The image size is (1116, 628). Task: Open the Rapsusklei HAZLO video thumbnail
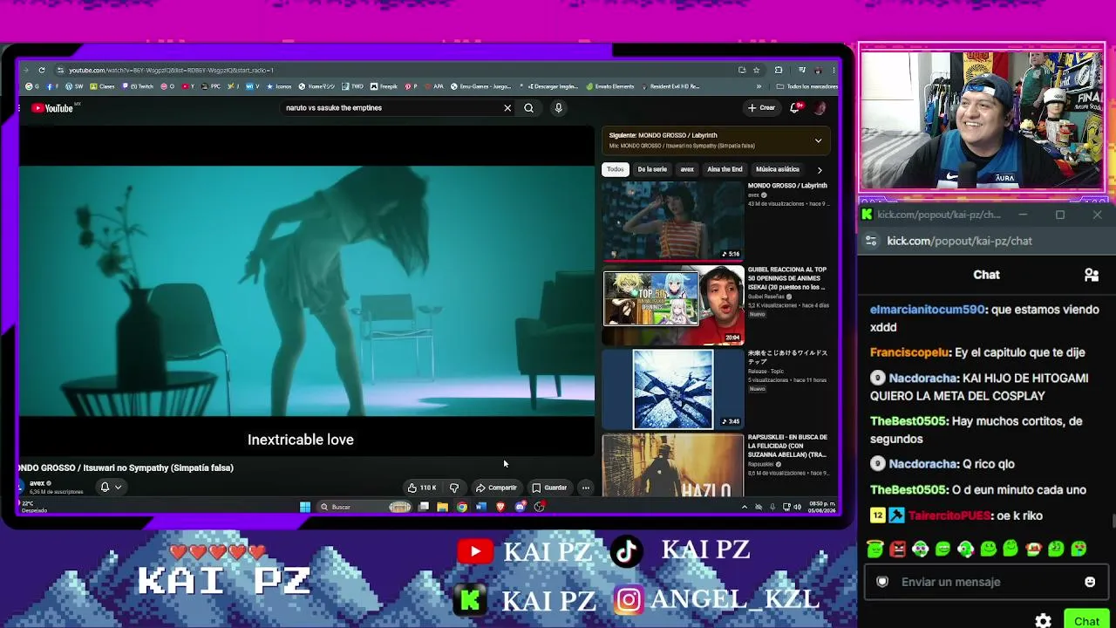pyautogui.click(x=673, y=466)
